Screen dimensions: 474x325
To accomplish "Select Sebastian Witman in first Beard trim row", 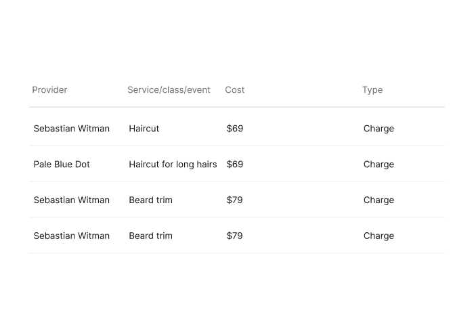I will coord(71,200).
